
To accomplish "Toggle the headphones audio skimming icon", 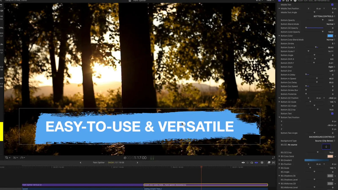I will (252, 162).
